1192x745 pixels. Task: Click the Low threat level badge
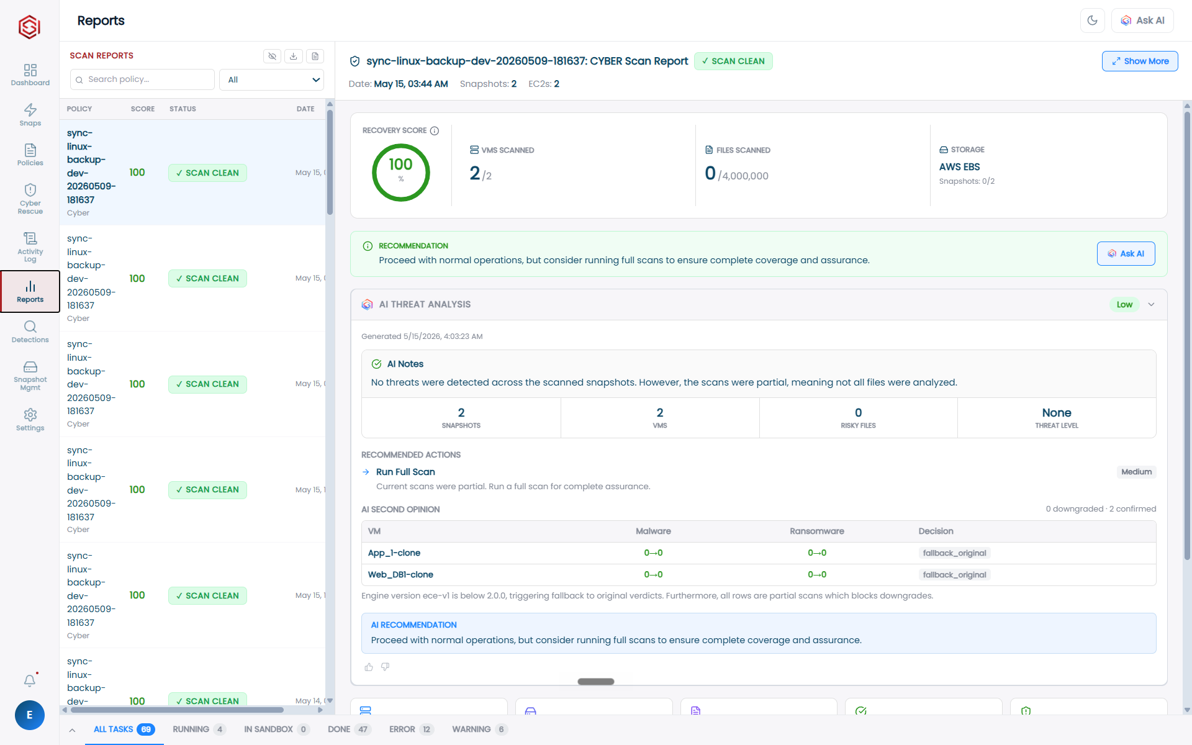[1124, 304]
